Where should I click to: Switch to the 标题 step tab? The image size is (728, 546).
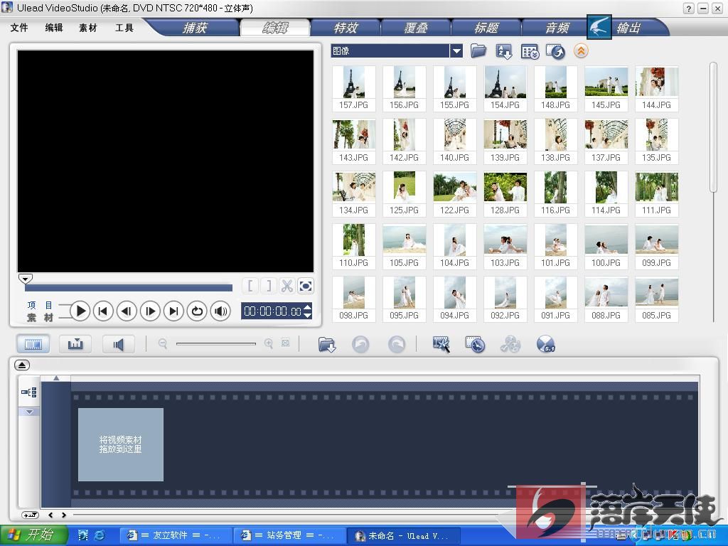(x=486, y=28)
